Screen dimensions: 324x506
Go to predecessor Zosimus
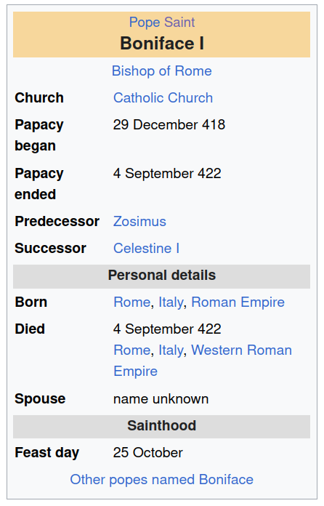pyautogui.click(x=139, y=221)
